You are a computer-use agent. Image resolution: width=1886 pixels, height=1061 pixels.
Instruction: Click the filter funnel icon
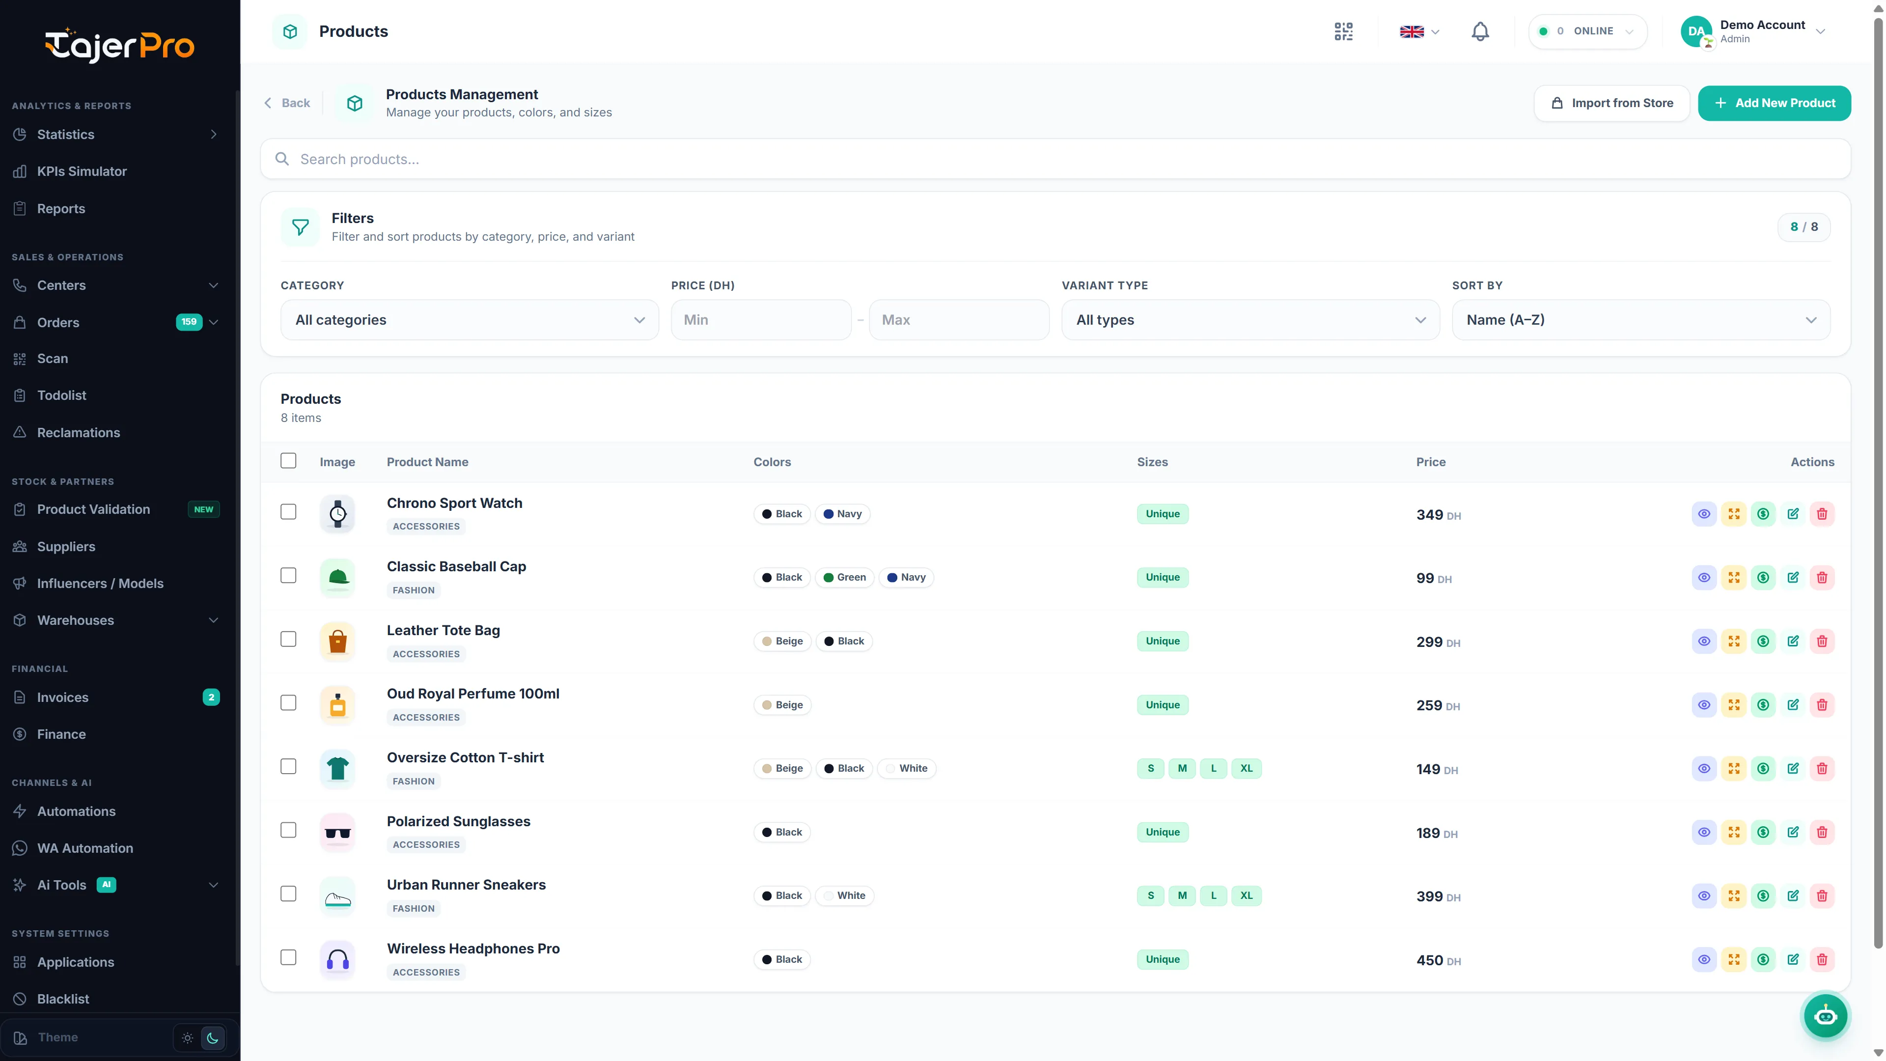(300, 227)
